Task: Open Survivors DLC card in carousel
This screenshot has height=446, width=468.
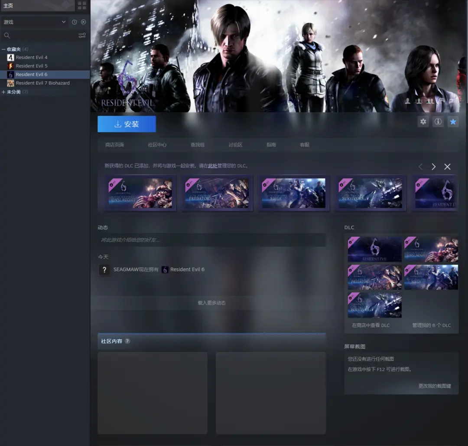Action: point(370,193)
